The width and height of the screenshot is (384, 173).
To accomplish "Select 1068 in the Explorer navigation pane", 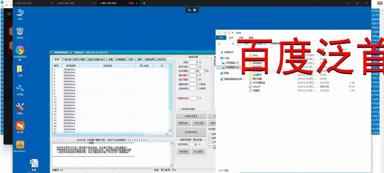I will tap(225, 58).
